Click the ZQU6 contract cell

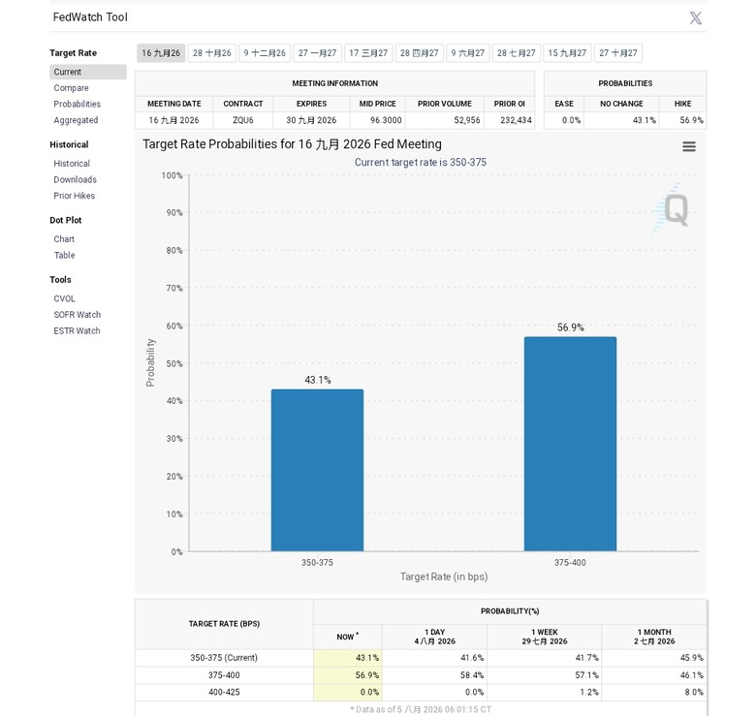click(243, 120)
